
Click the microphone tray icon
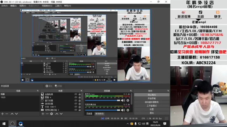[136, 124]
